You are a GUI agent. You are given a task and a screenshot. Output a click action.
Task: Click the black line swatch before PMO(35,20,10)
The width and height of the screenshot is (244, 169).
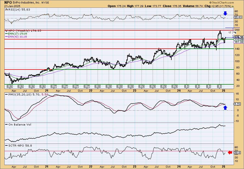pos(7,94)
